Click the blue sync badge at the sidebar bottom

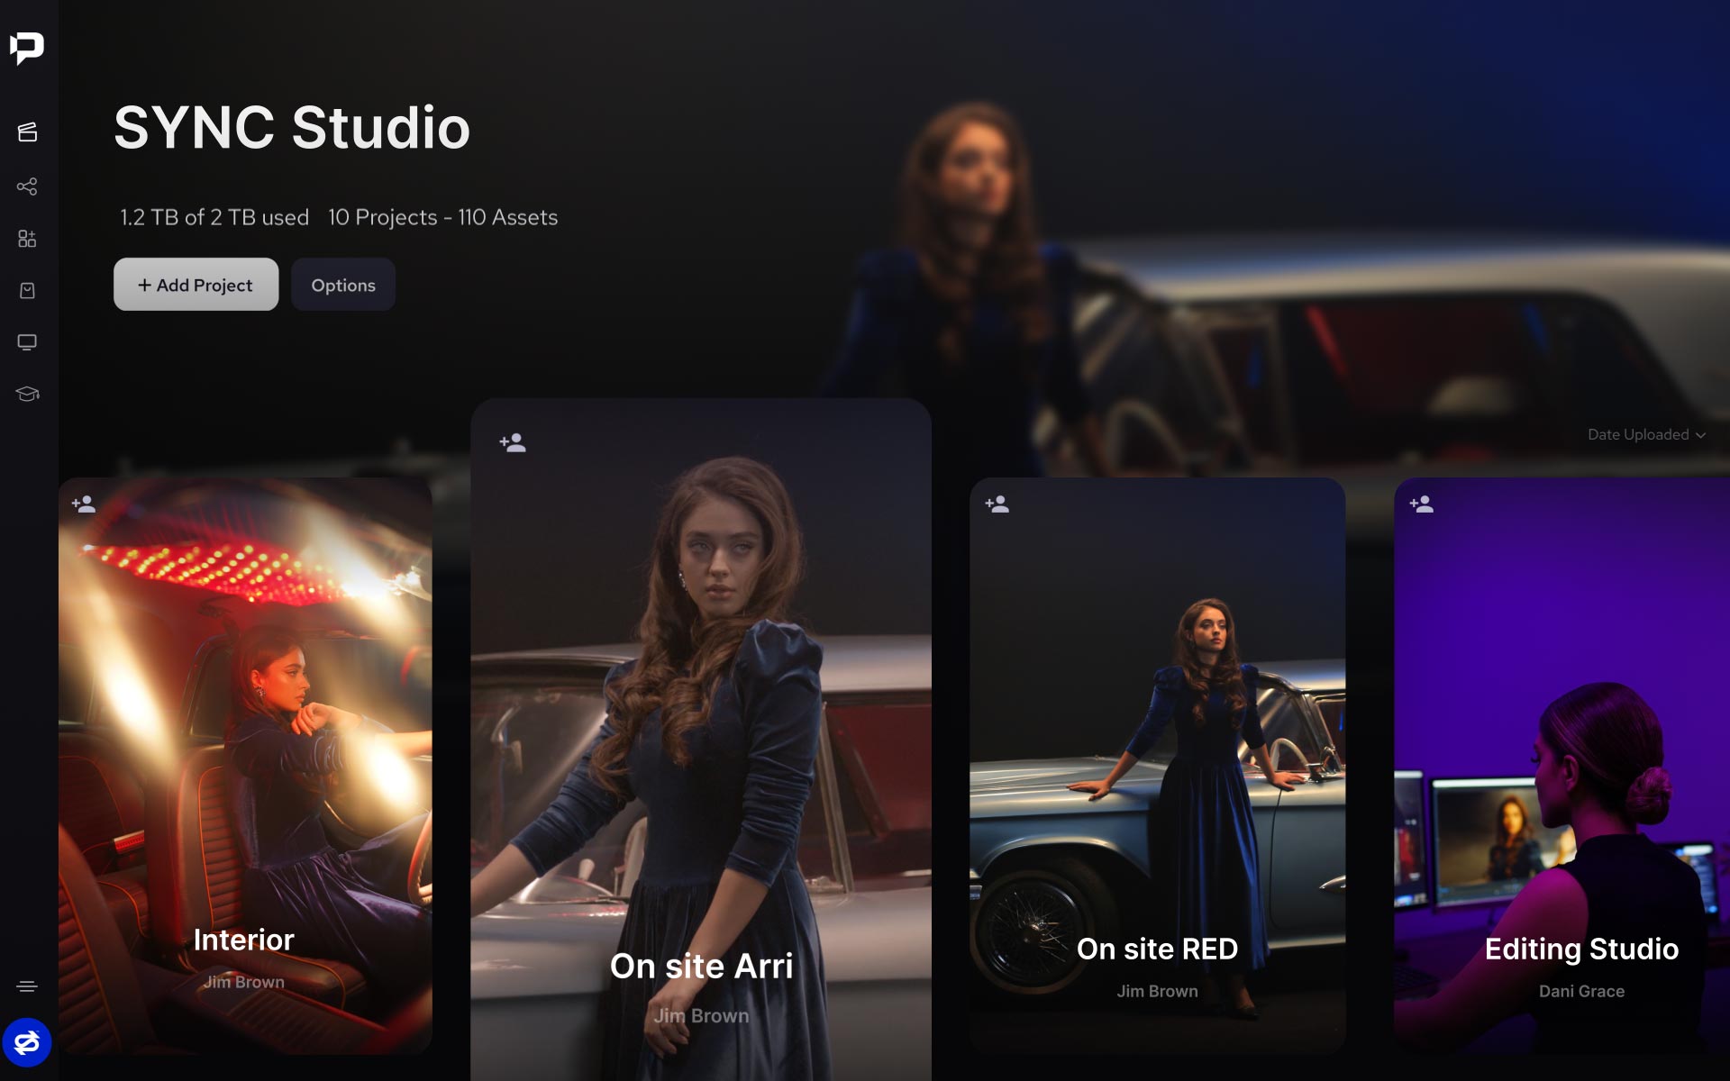point(27,1042)
